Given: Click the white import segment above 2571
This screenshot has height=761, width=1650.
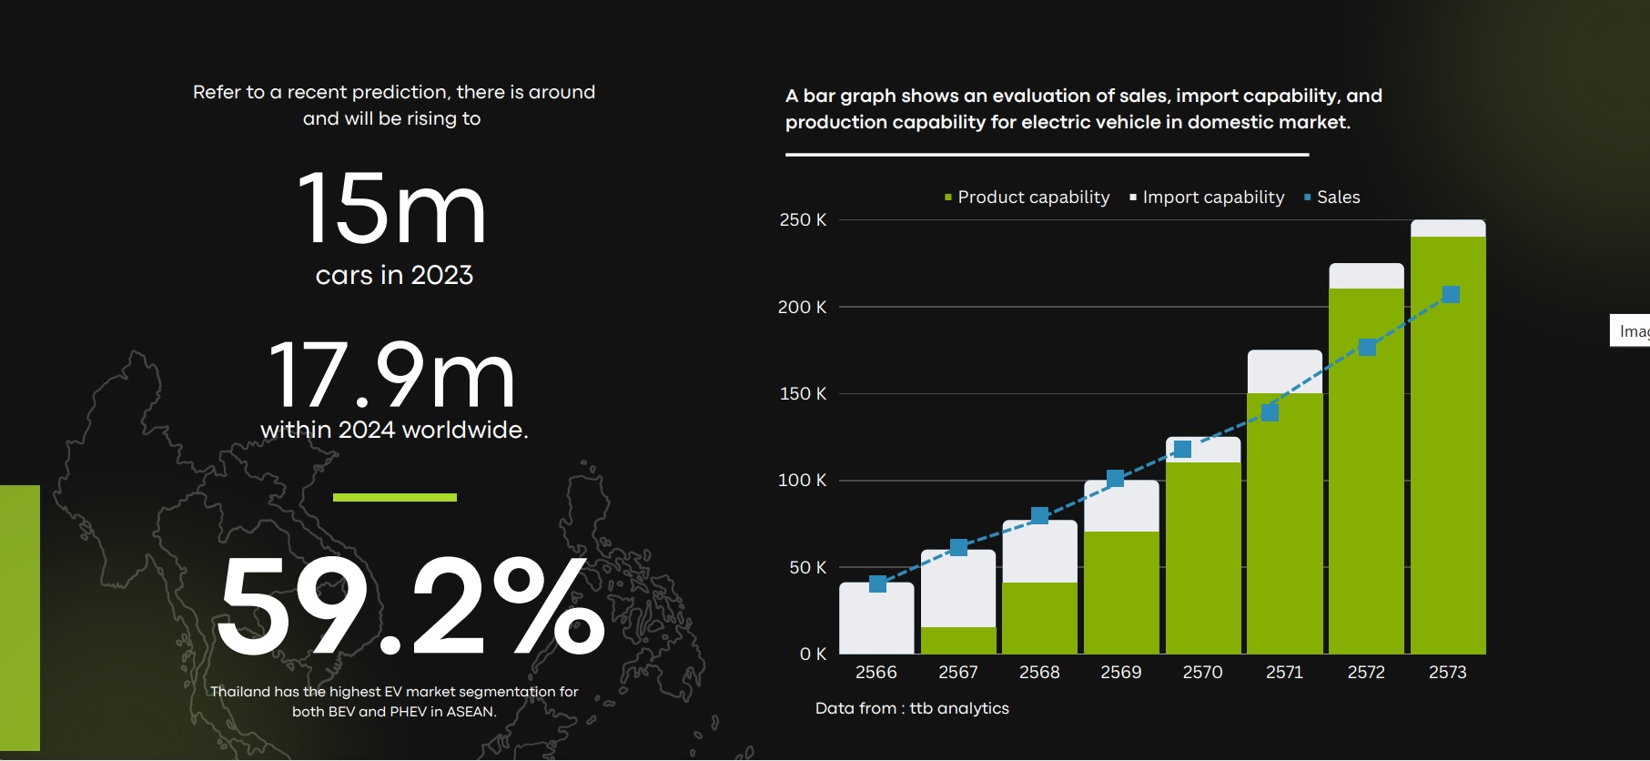Looking at the screenshot, I should (x=1285, y=371).
